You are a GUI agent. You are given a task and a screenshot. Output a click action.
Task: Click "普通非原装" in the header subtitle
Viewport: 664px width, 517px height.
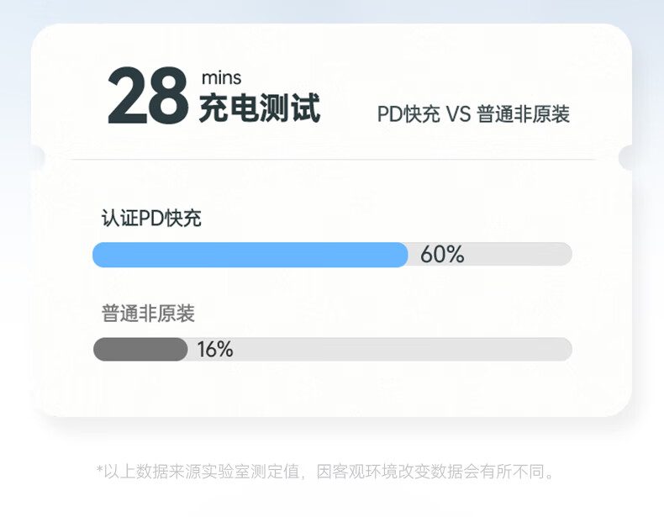tap(523, 115)
